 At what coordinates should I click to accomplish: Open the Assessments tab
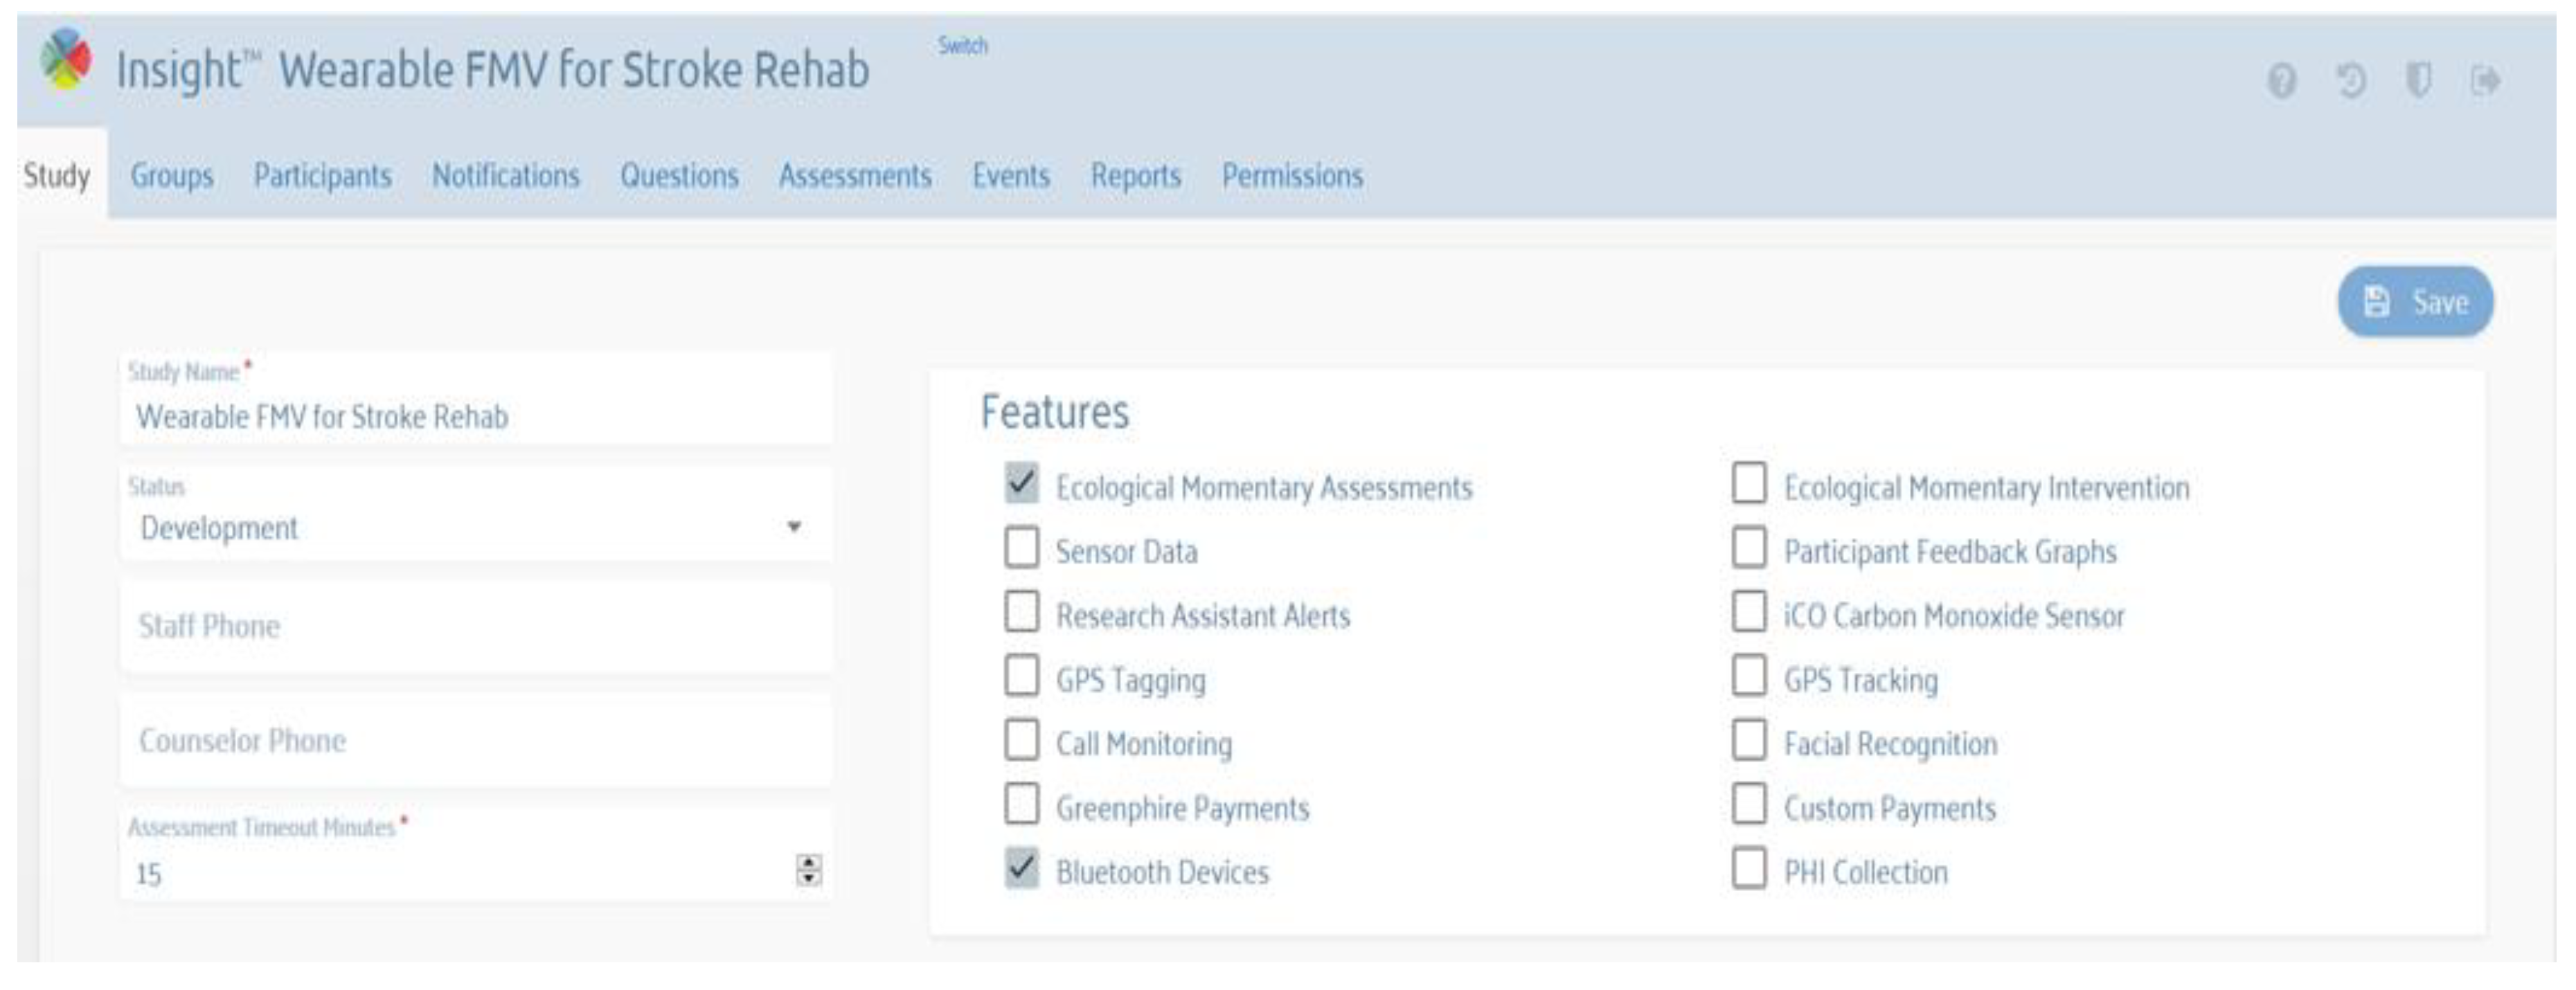pos(855,176)
